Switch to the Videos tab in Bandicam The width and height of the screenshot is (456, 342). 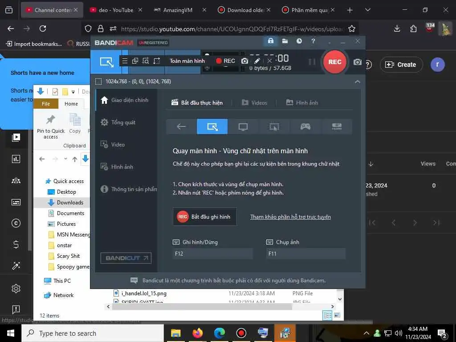[x=254, y=103]
